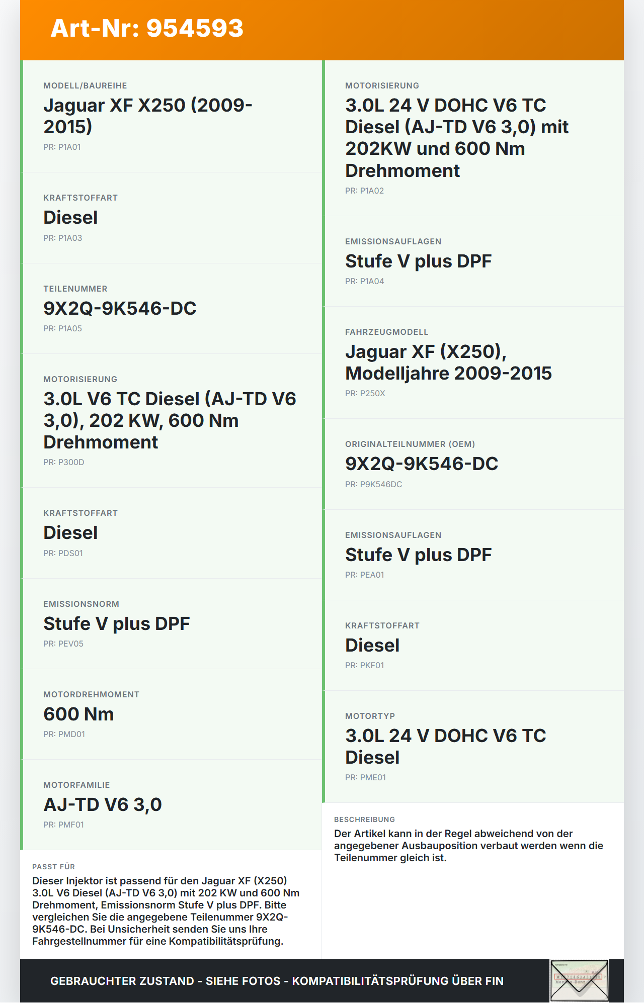The height and width of the screenshot is (1003, 644).
Task: Click the PR: PKF01 code label
Action: pos(364,666)
